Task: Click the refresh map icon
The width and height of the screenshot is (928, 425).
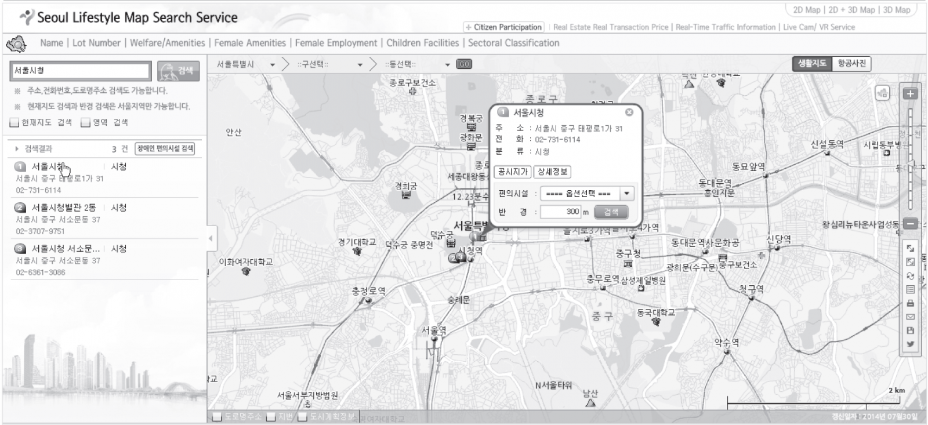Action: point(910,276)
